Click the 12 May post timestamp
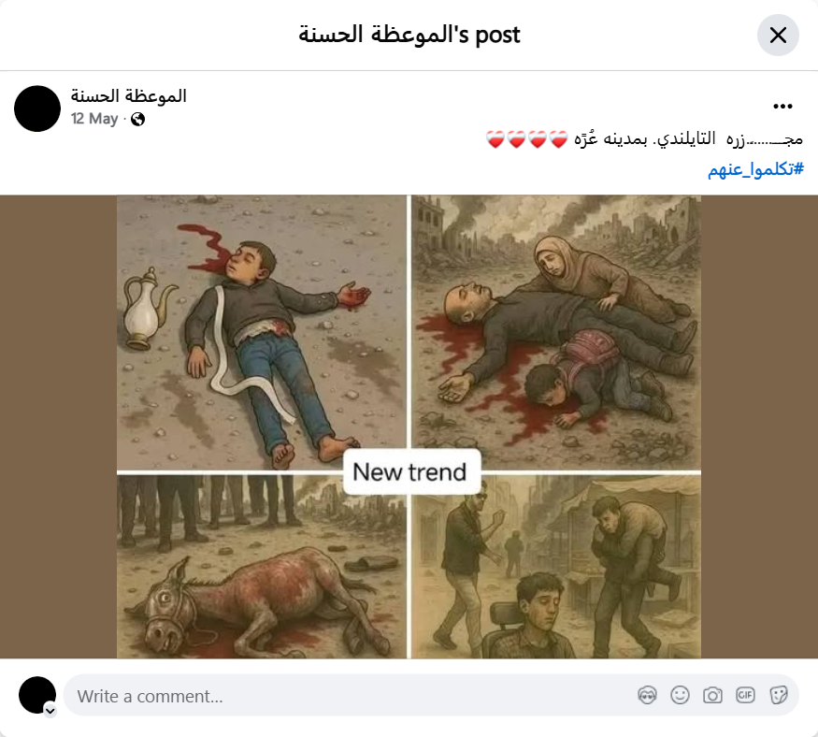The image size is (818, 737). tap(94, 119)
